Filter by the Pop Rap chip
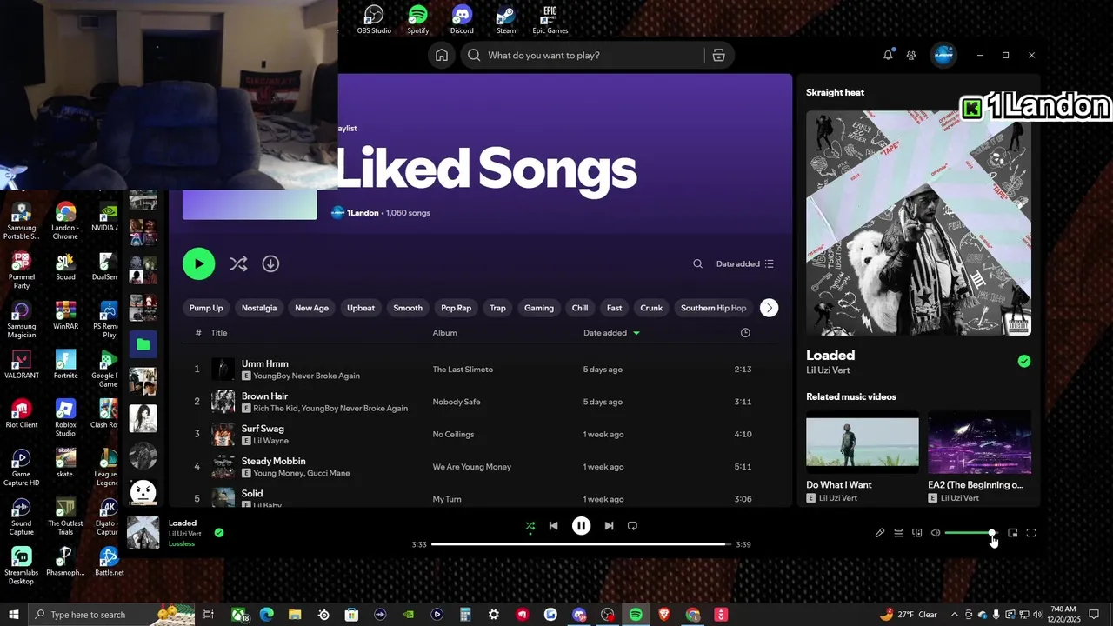Image resolution: width=1113 pixels, height=626 pixels. pos(456,308)
